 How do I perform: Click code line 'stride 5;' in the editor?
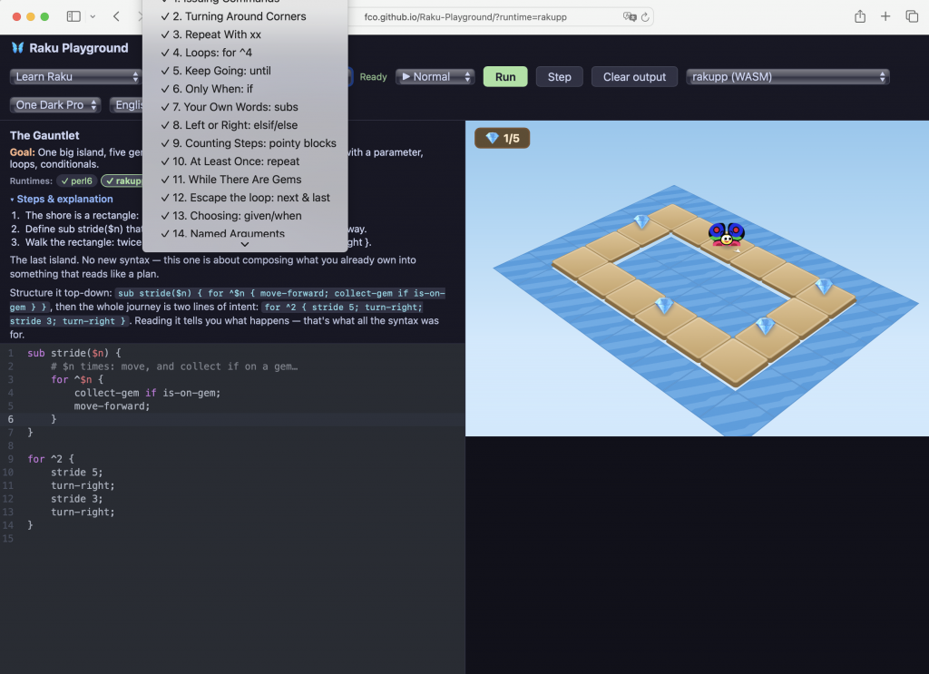[76, 473]
